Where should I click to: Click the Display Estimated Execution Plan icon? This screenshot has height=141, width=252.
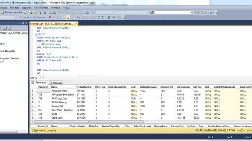click(59, 17)
